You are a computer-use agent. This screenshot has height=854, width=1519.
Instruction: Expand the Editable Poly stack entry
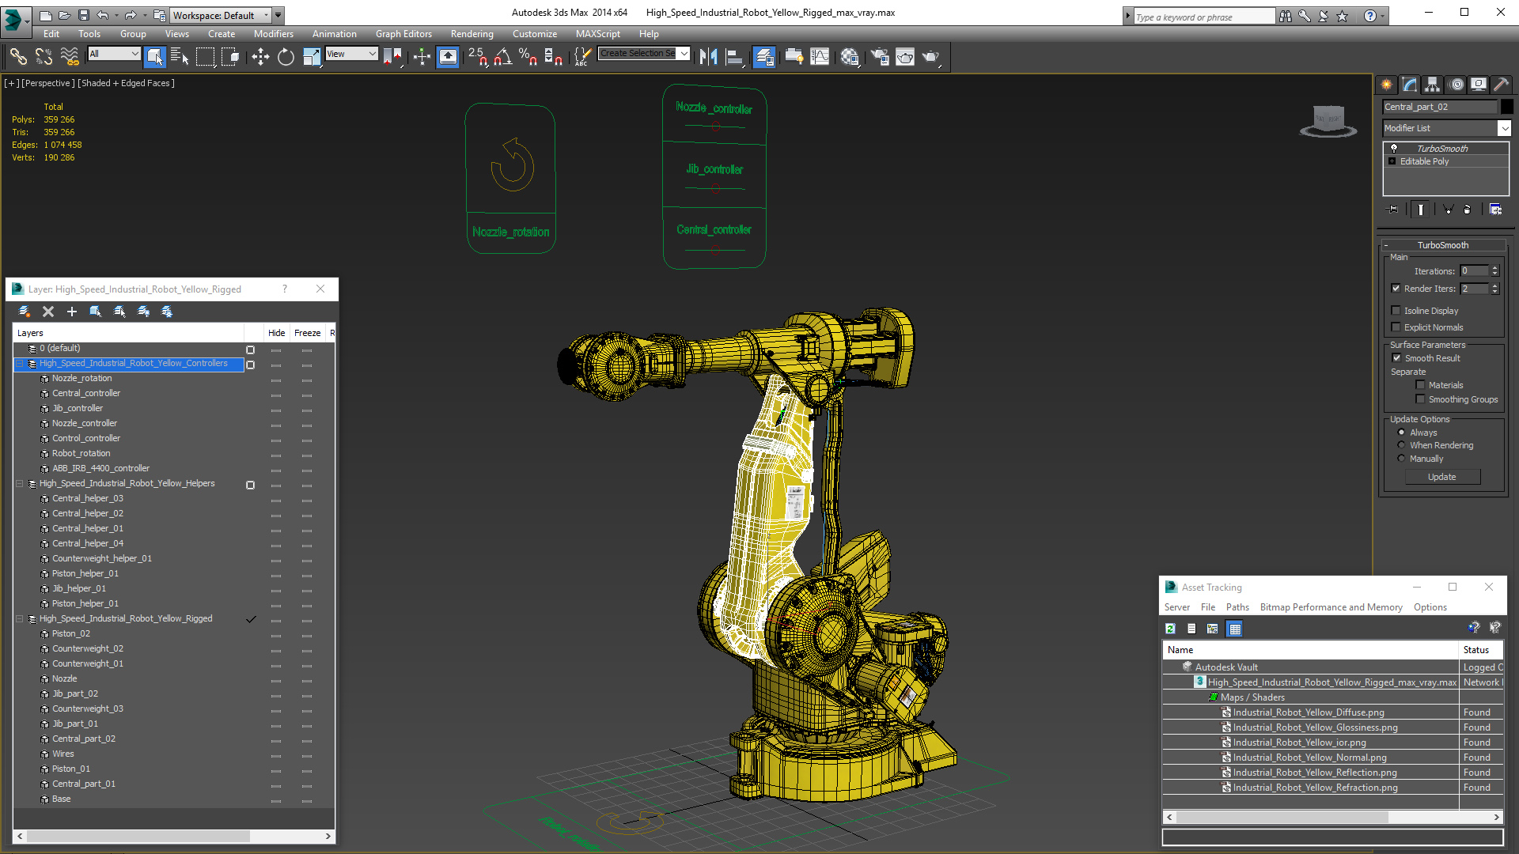(x=1392, y=161)
